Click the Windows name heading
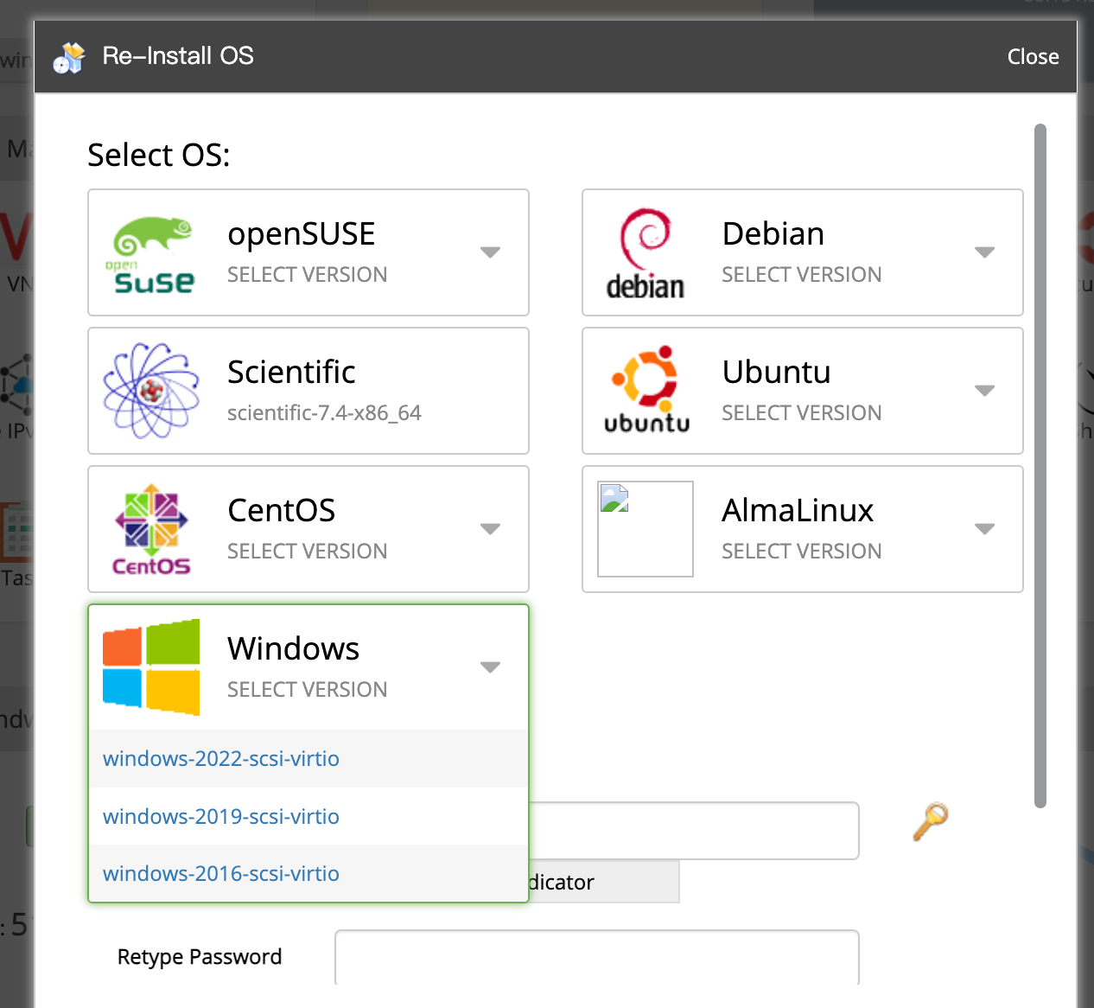 click(x=293, y=648)
